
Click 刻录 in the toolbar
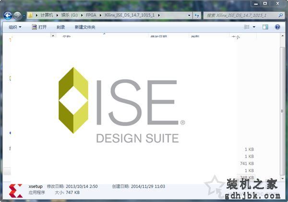click(x=61, y=27)
